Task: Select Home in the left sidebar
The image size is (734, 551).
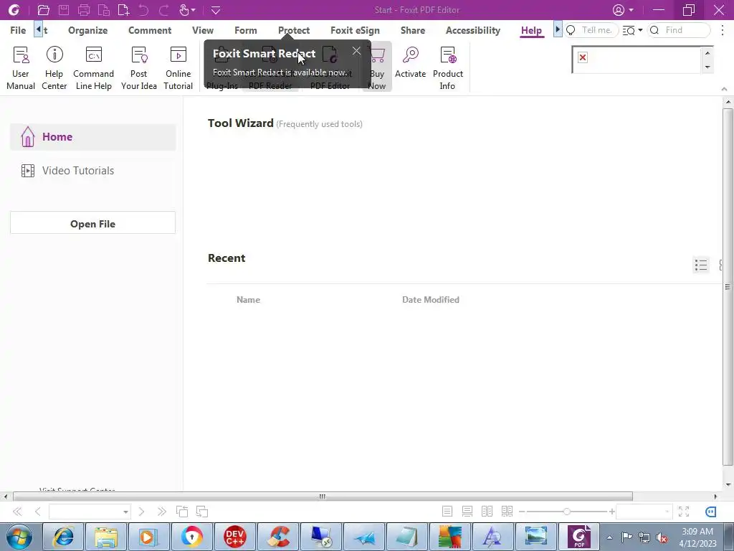Action: coord(92,137)
